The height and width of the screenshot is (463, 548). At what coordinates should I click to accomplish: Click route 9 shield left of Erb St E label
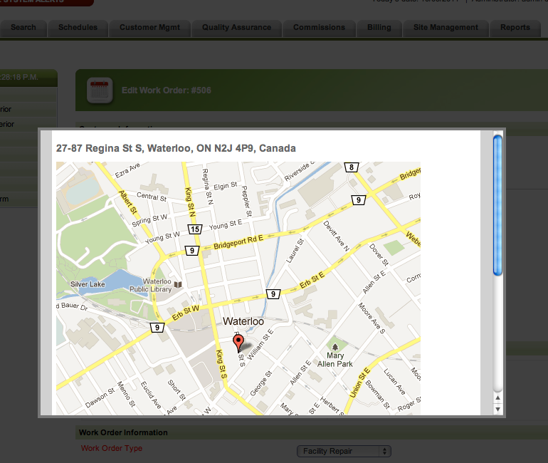point(273,294)
